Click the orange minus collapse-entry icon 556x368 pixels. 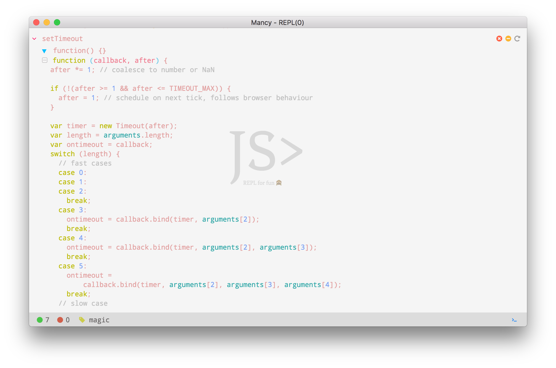(508, 39)
